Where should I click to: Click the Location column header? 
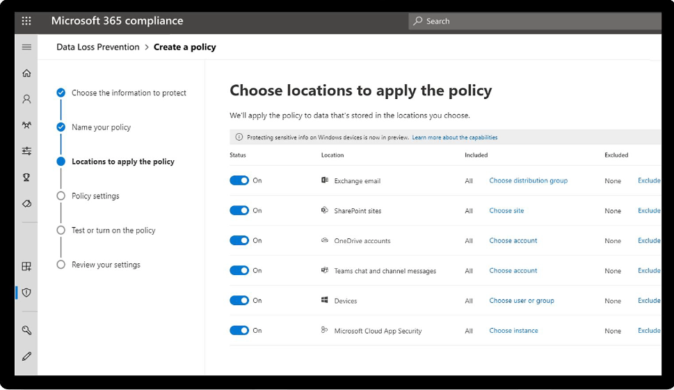click(x=332, y=155)
